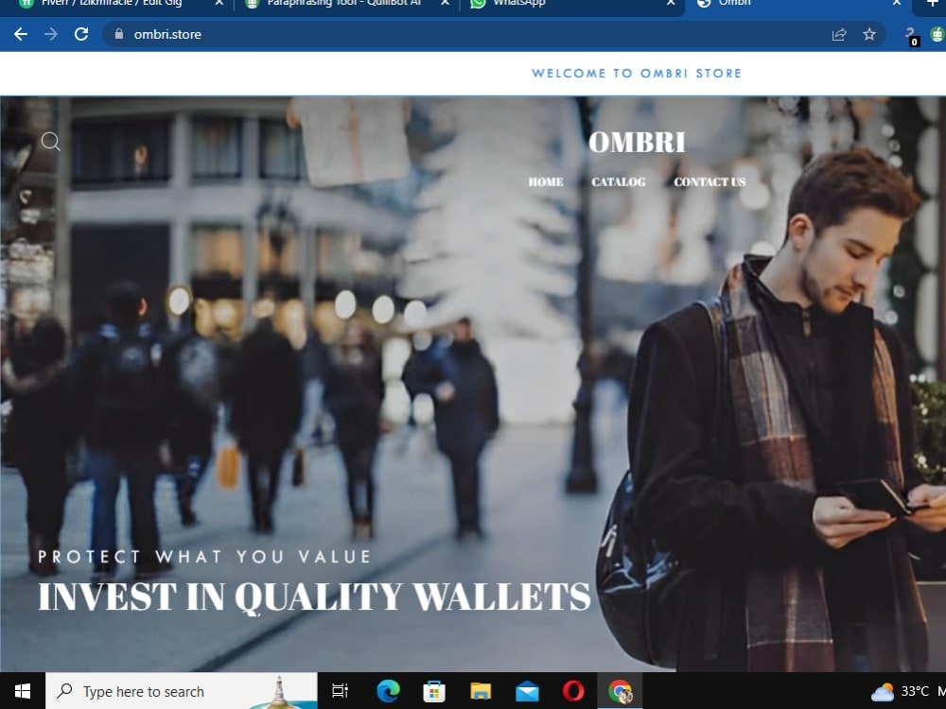Bookmark this page with the star icon
Image resolution: width=946 pixels, height=709 pixels.
pos(869,34)
